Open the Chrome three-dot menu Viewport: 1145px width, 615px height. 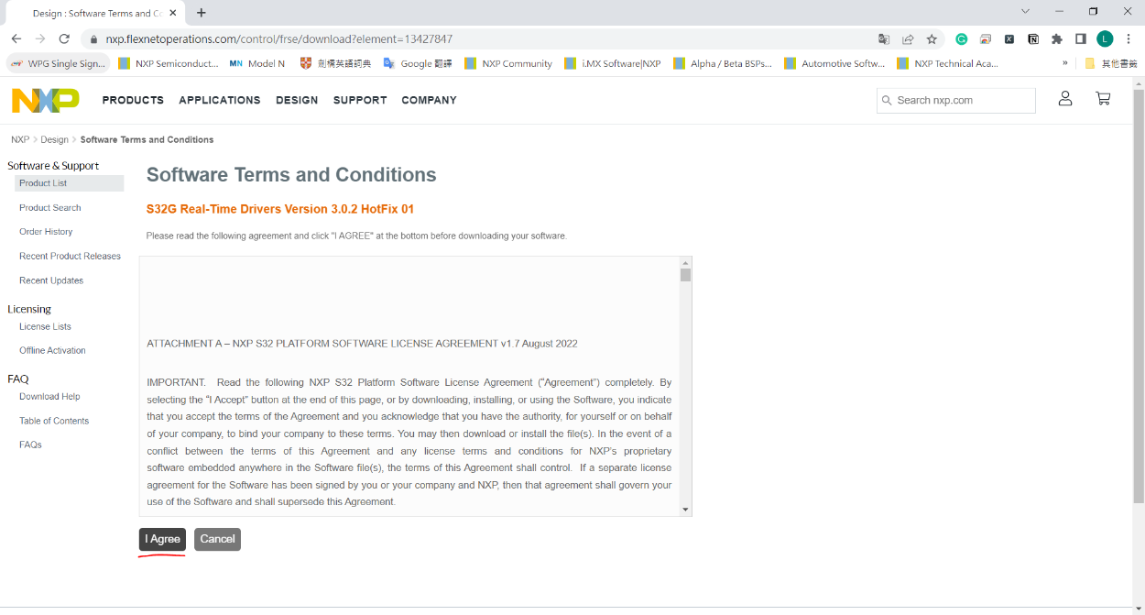click(x=1129, y=39)
